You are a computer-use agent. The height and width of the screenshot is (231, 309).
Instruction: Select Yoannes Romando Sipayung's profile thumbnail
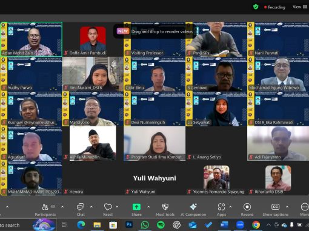216,177
